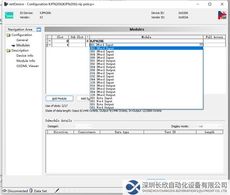230x195 pixels.
Task: Click the FDT logo icon
Action: [x=222, y=15]
